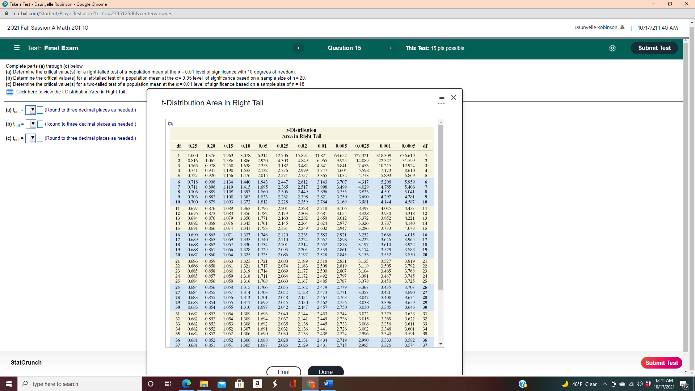
Task: Click the table icon for t-Distribution link
Action: (10, 92)
